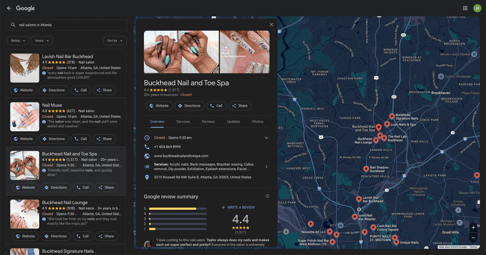This screenshot has width=486, height=255.
Task: Call from Buckhead Nail and Toe Spa list card
Action: pos(83,187)
